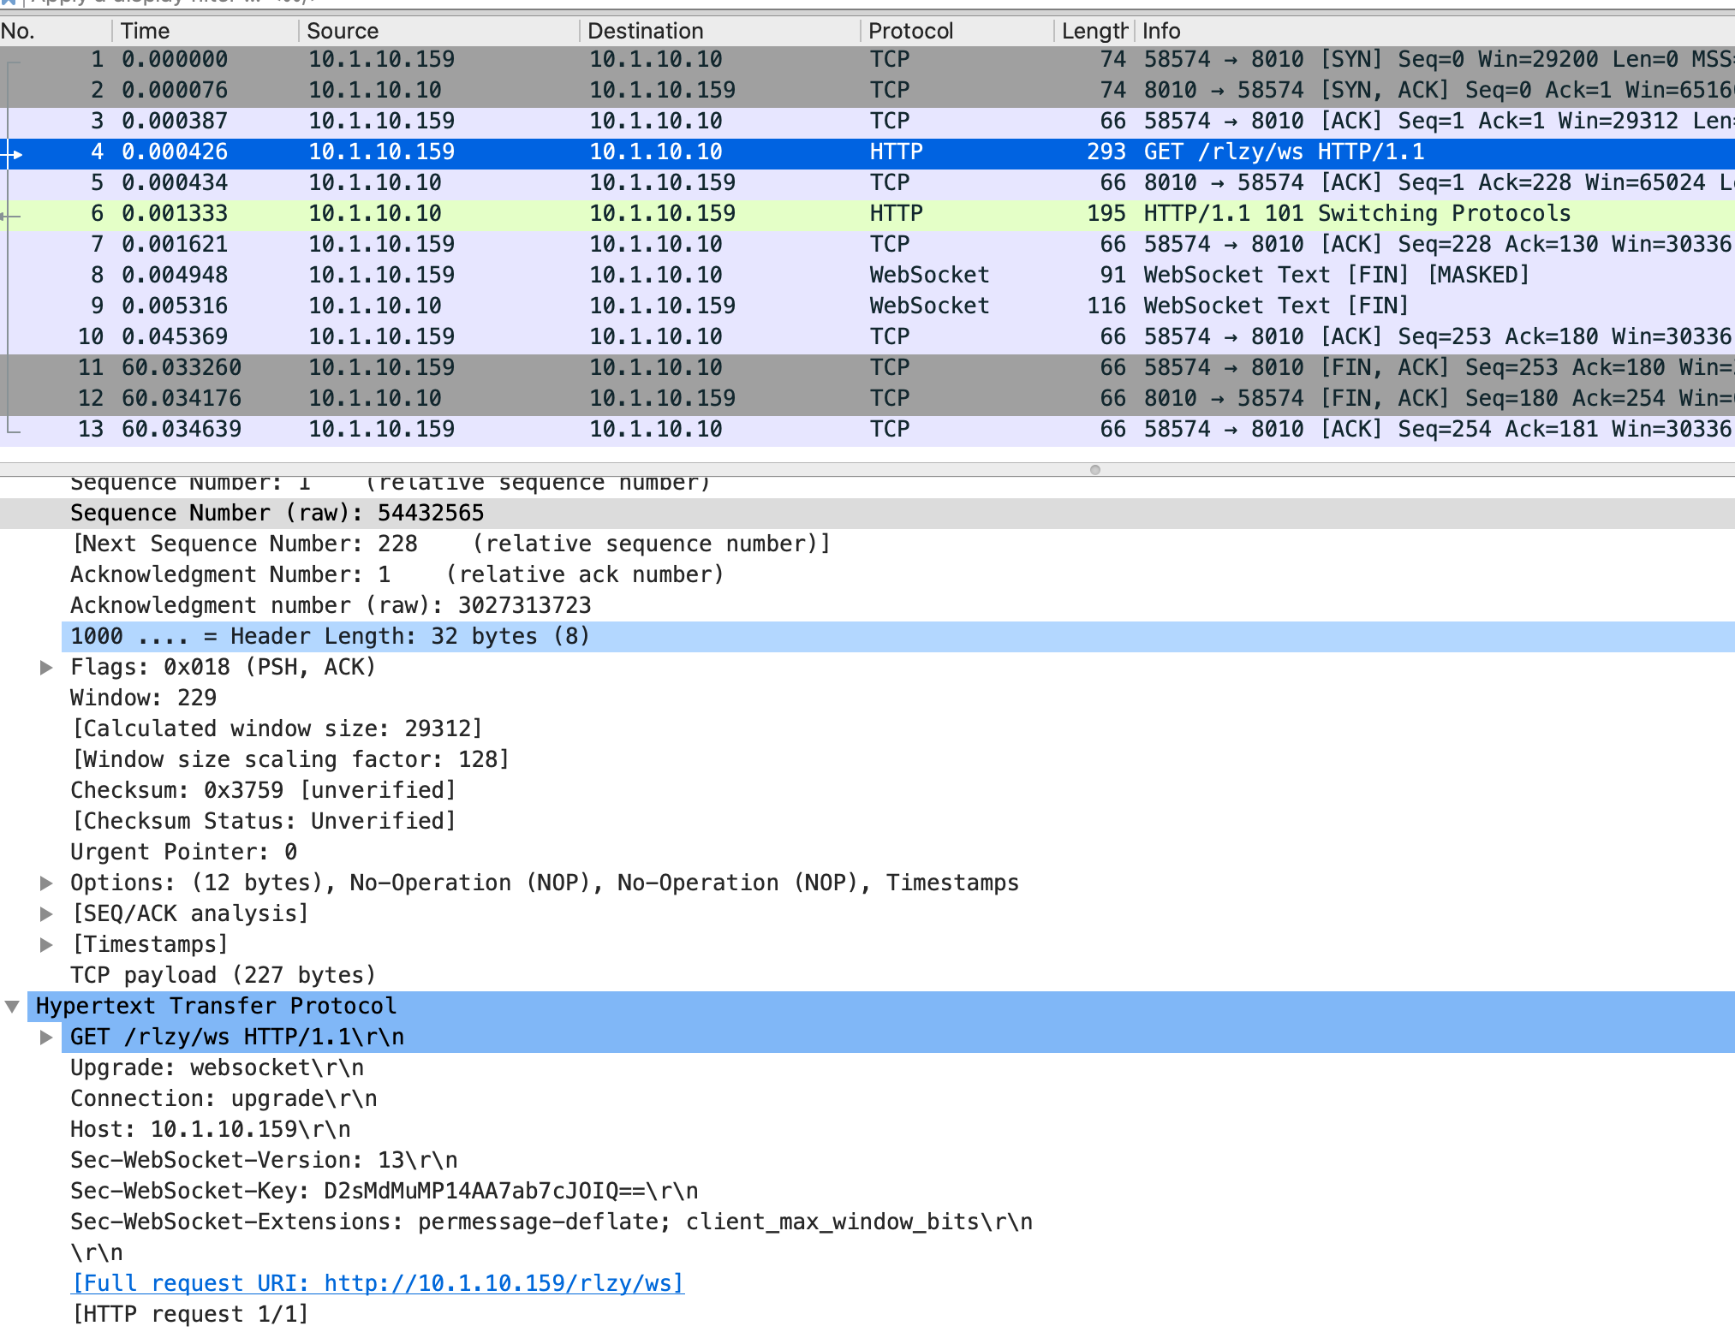The width and height of the screenshot is (1735, 1332).
Task: Select packet 4 GET /rlzy/ws row
Action: (867, 152)
